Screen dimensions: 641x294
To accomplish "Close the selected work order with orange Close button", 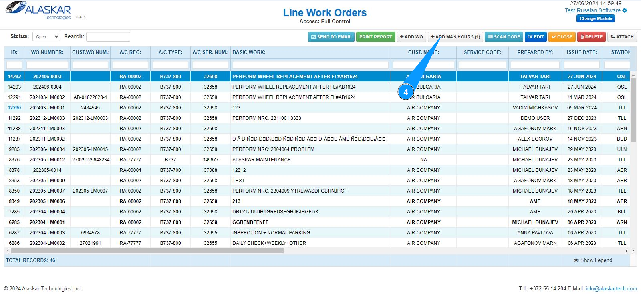I will tap(562, 37).
